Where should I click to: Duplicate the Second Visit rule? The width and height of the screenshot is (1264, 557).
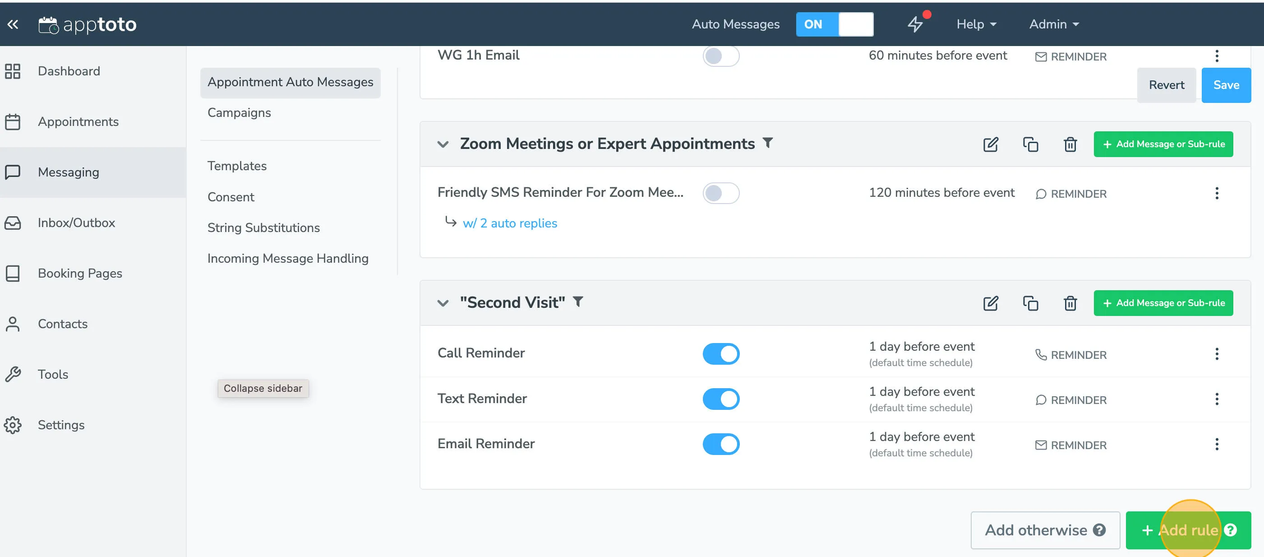click(x=1030, y=303)
